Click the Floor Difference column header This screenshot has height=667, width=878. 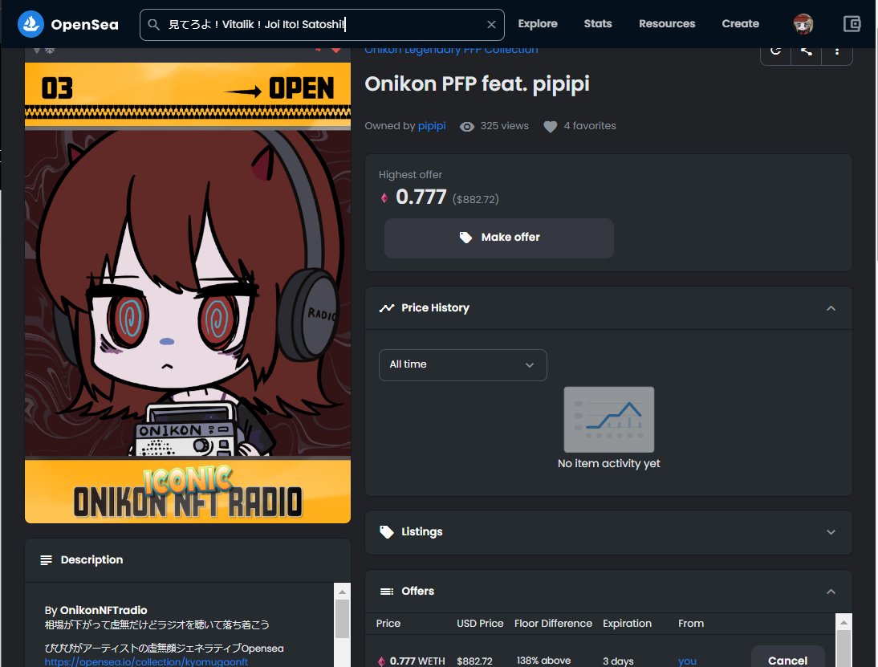(553, 624)
